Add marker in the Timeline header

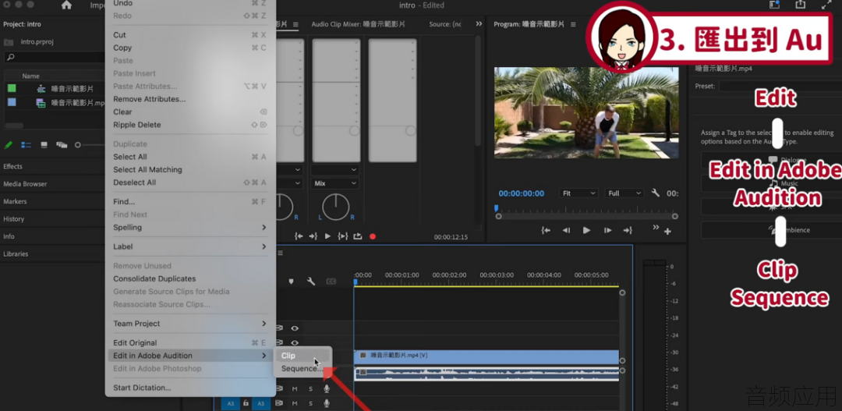click(x=291, y=281)
